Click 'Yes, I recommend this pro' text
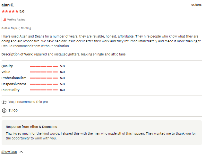The width and height of the screenshot is (206, 158). coord(28,102)
